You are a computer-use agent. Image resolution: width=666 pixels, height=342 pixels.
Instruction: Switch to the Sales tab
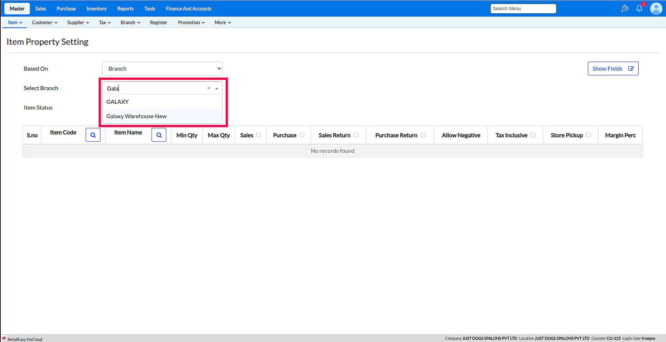click(41, 9)
